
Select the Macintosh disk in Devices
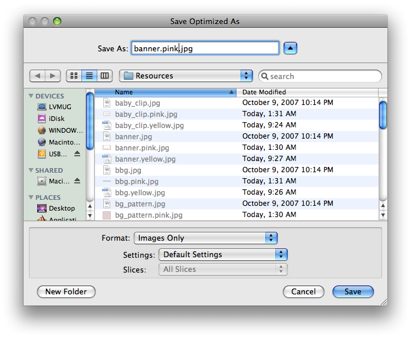61,142
